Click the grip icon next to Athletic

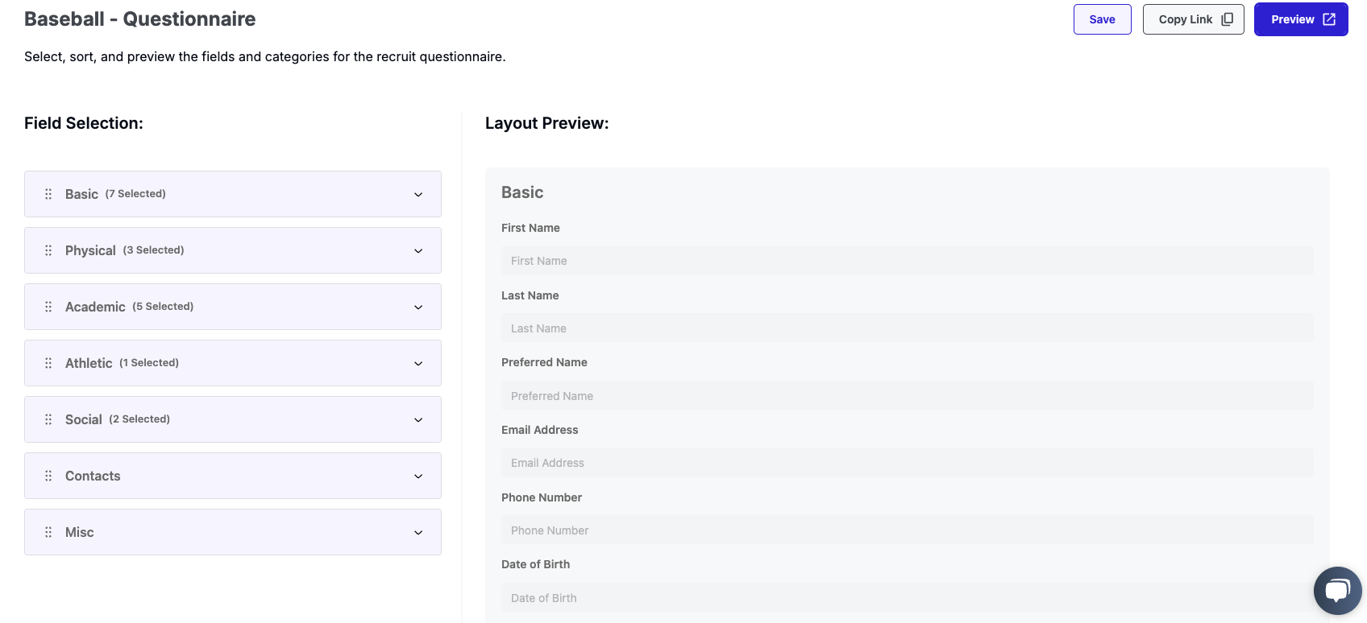point(48,363)
